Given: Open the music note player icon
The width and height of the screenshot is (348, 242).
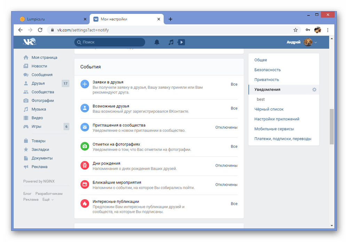Looking at the screenshot, I should (171, 42).
